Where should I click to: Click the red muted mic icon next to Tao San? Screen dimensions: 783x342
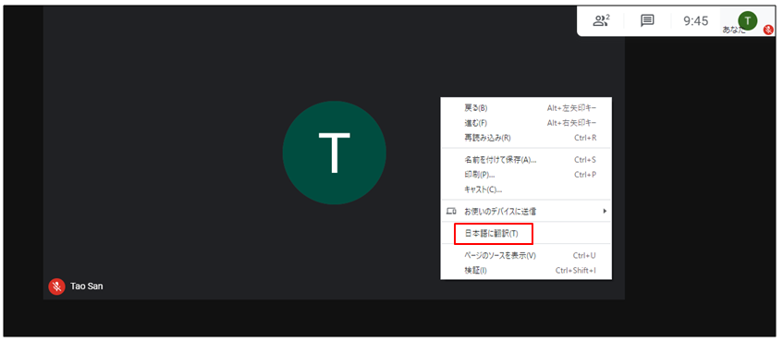coord(57,287)
